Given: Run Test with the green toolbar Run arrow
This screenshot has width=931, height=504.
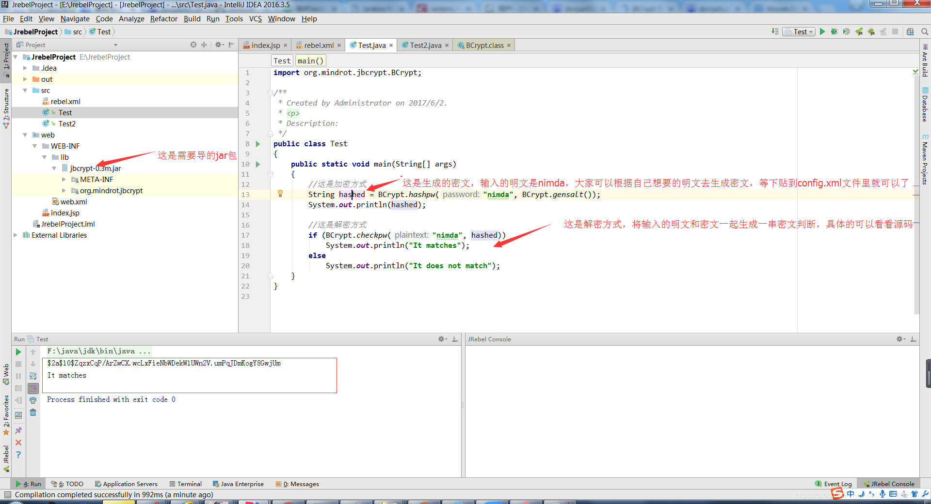Looking at the screenshot, I should (x=822, y=32).
